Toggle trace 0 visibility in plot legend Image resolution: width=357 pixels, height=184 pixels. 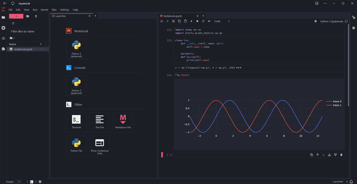tap(334, 101)
